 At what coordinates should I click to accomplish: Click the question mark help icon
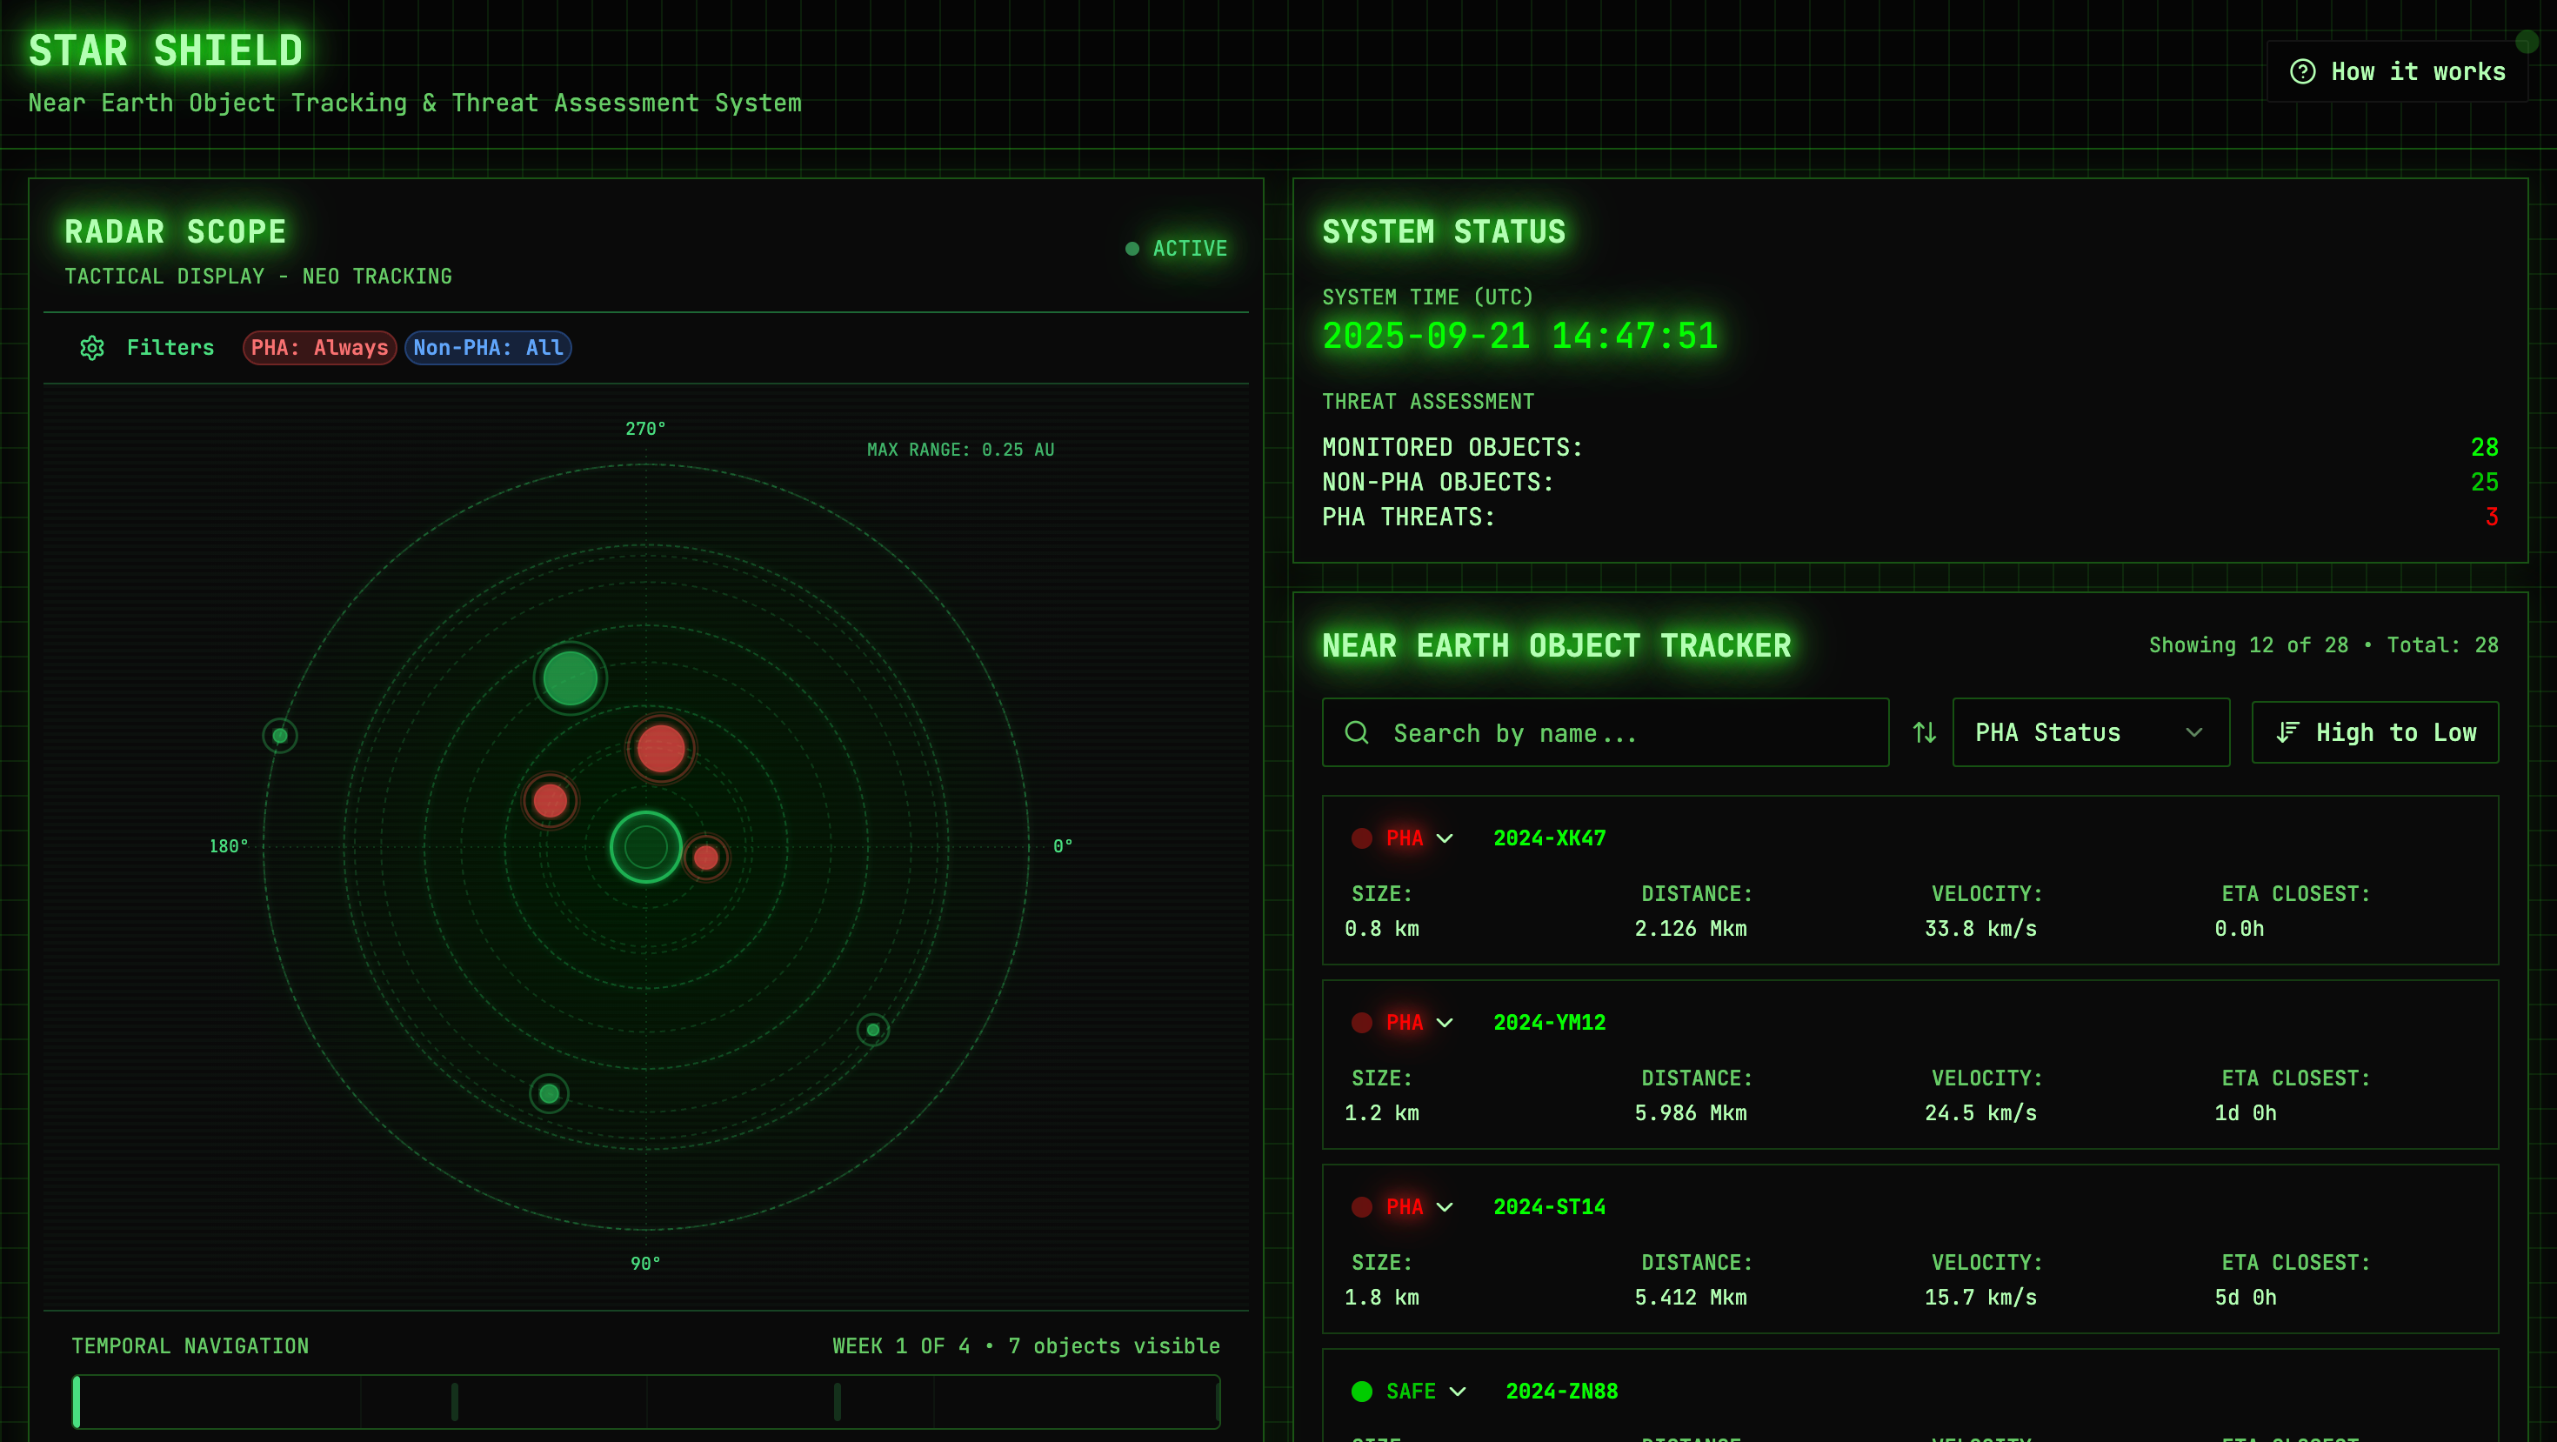2302,71
